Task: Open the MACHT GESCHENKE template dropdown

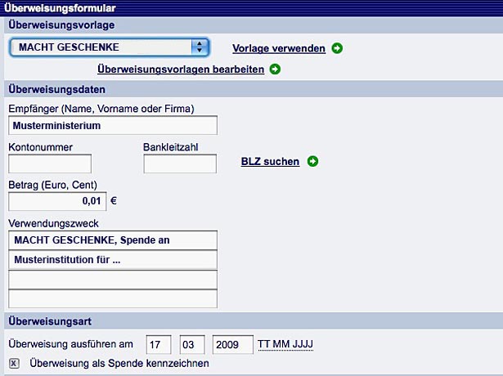Action: coord(110,47)
